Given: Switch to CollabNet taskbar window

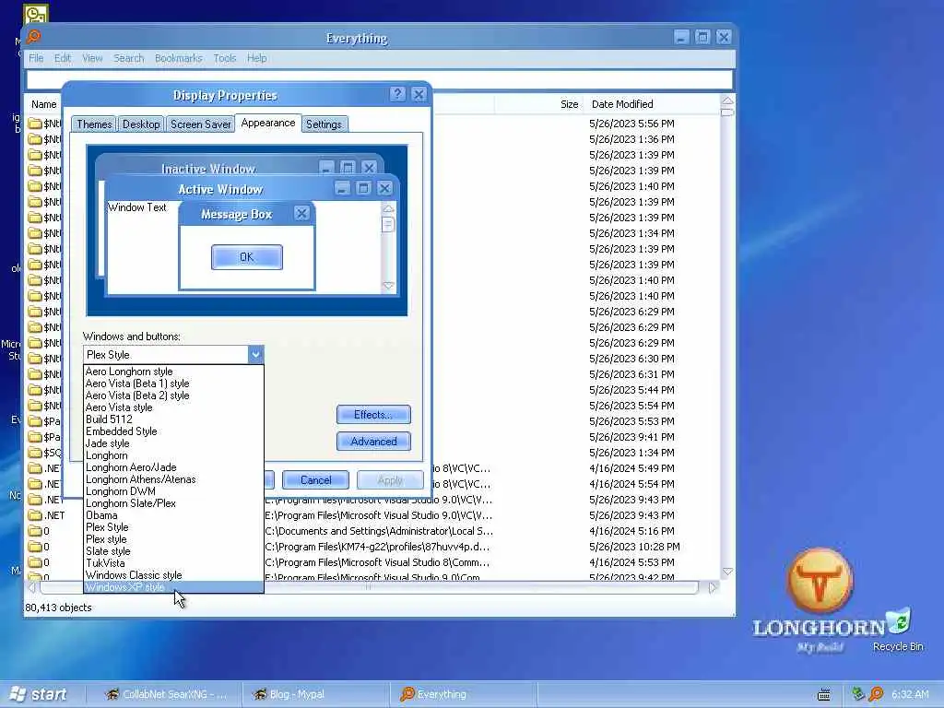Looking at the screenshot, I should click(x=165, y=694).
